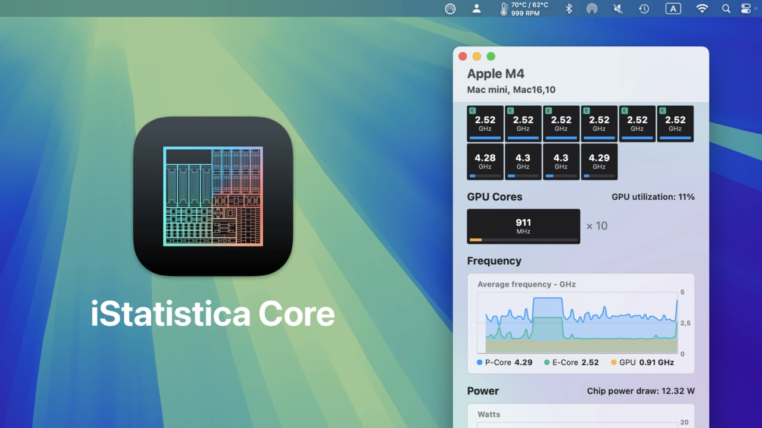The image size is (762, 428).
Task: Open the Wi-Fi menu bar icon
Action: point(702,8)
